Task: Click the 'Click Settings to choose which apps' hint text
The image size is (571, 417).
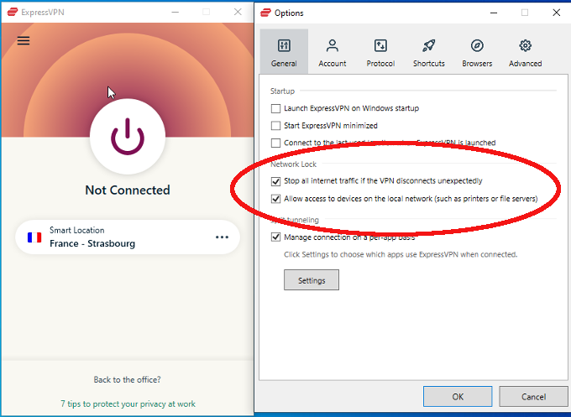Action: coord(401,254)
